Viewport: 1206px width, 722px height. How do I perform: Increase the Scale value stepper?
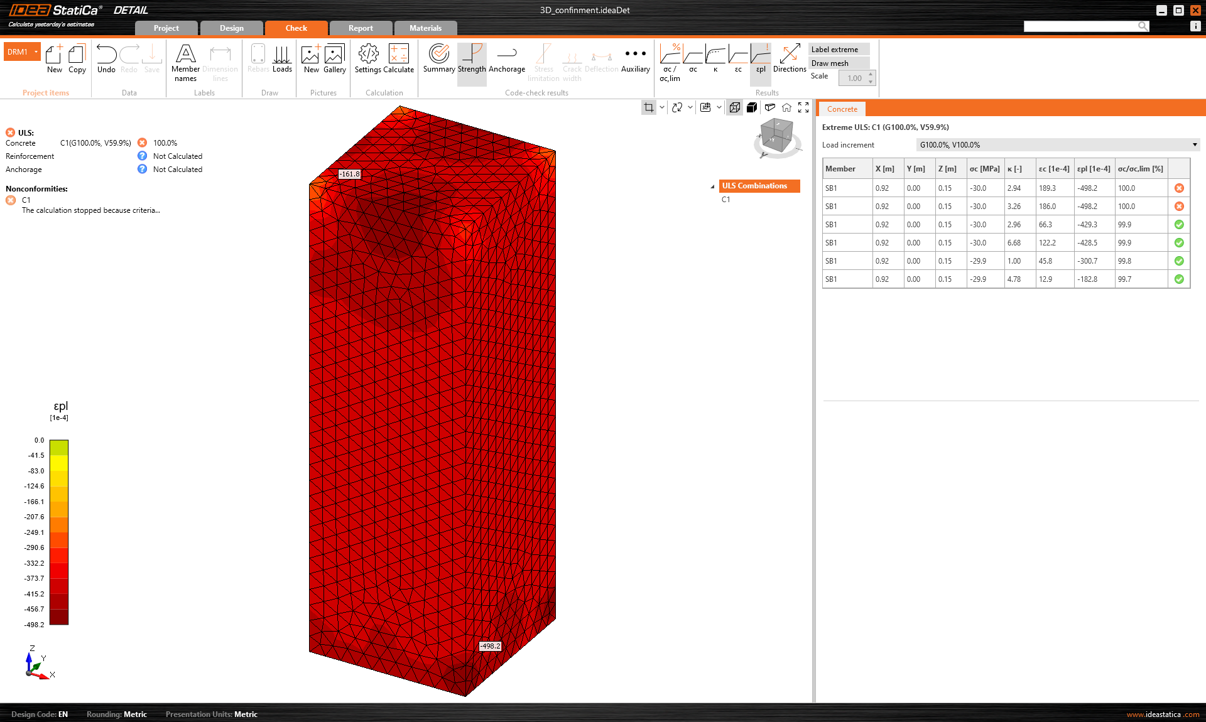871,75
